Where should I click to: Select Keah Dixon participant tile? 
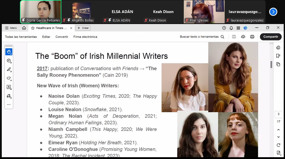tap(163, 12)
